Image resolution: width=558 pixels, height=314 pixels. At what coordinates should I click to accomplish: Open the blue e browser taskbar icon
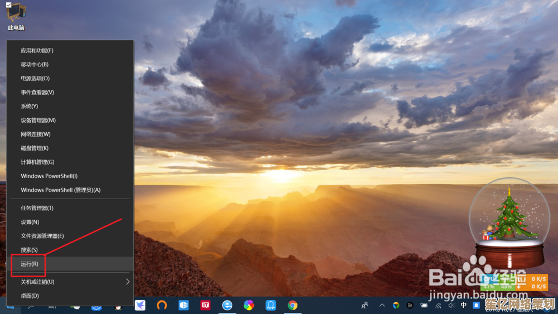[227, 305]
